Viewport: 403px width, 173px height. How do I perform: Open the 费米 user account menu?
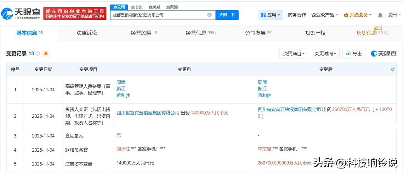(394, 15)
